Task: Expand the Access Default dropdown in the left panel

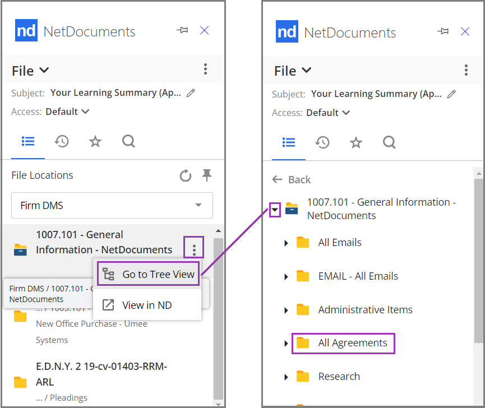Action: point(67,112)
